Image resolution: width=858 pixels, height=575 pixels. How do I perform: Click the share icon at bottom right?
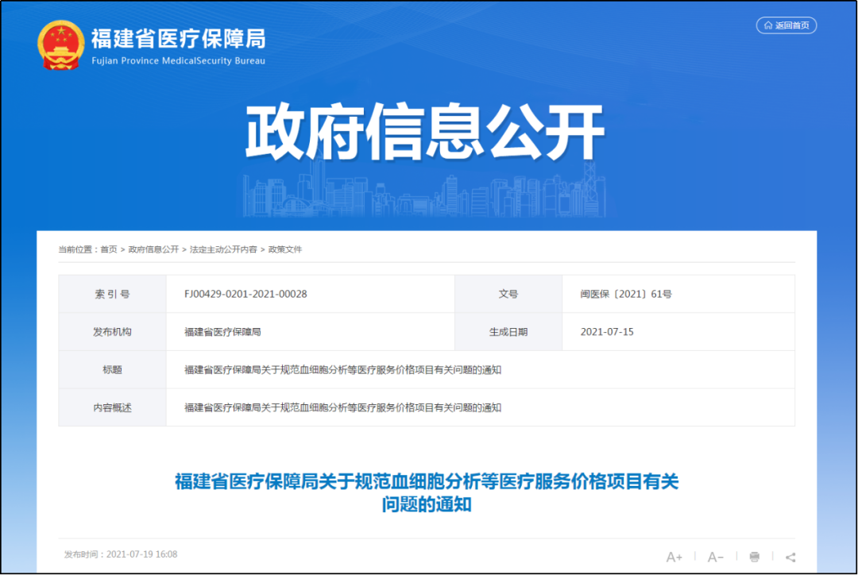(x=790, y=557)
